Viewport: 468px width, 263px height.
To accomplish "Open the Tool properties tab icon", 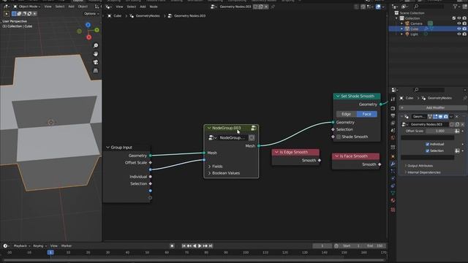I will tap(393, 99).
